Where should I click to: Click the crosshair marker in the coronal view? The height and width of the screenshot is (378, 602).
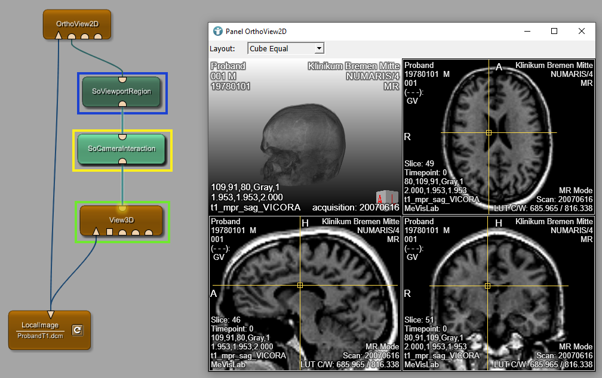tap(487, 286)
